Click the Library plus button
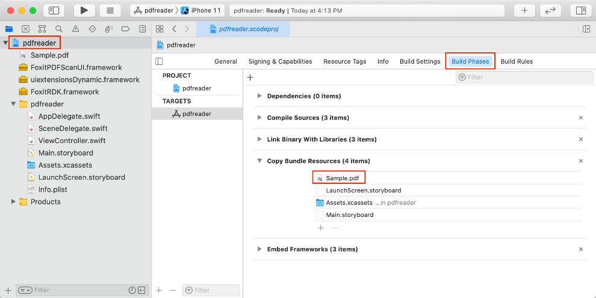This screenshot has width=596, height=298. click(524, 10)
